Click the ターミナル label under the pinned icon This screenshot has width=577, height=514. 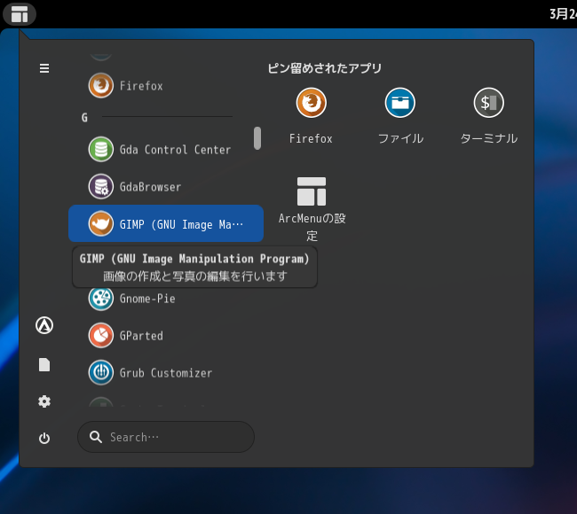(x=489, y=138)
